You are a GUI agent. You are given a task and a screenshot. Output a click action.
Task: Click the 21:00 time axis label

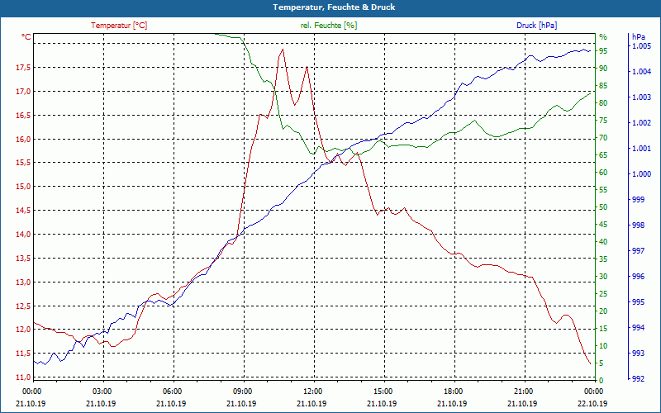tap(524, 391)
